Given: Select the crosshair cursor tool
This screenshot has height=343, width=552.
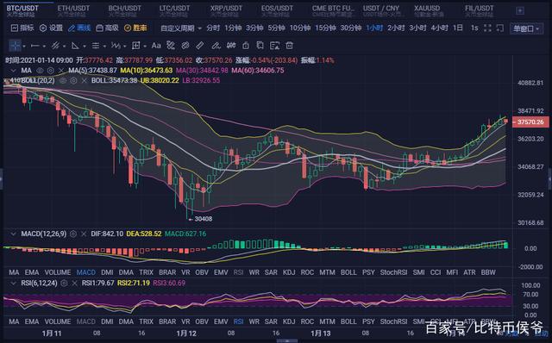Looking at the screenshot, I should pos(15,46).
